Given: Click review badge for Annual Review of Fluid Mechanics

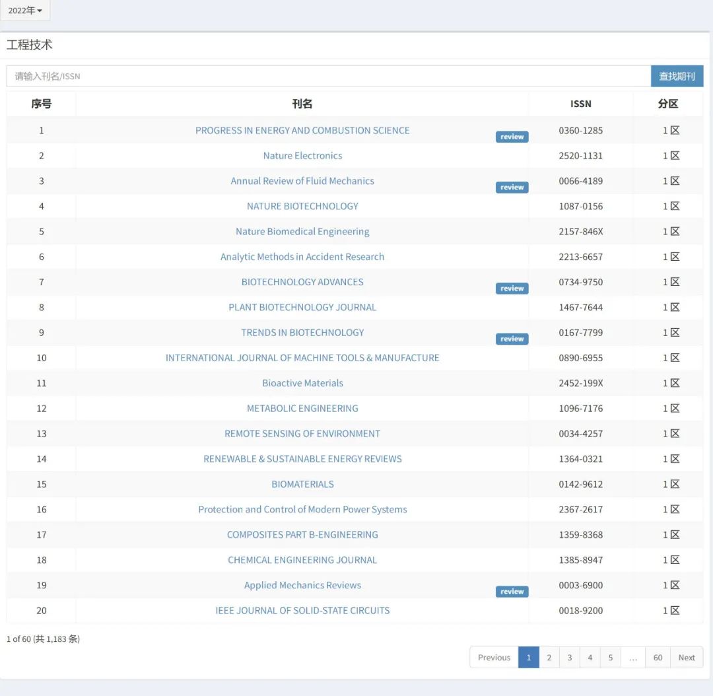Looking at the screenshot, I should [512, 188].
